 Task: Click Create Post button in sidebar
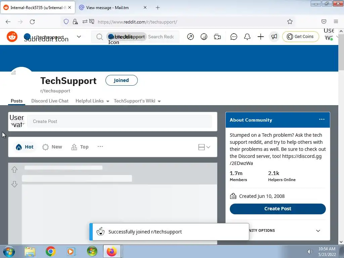pyautogui.click(x=278, y=209)
